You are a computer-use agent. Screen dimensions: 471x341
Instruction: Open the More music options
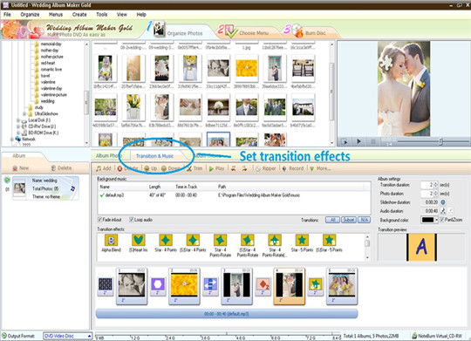click(x=320, y=168)
